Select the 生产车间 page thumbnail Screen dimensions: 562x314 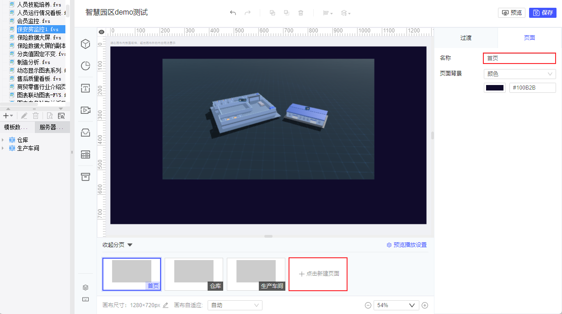coord(256,274)
